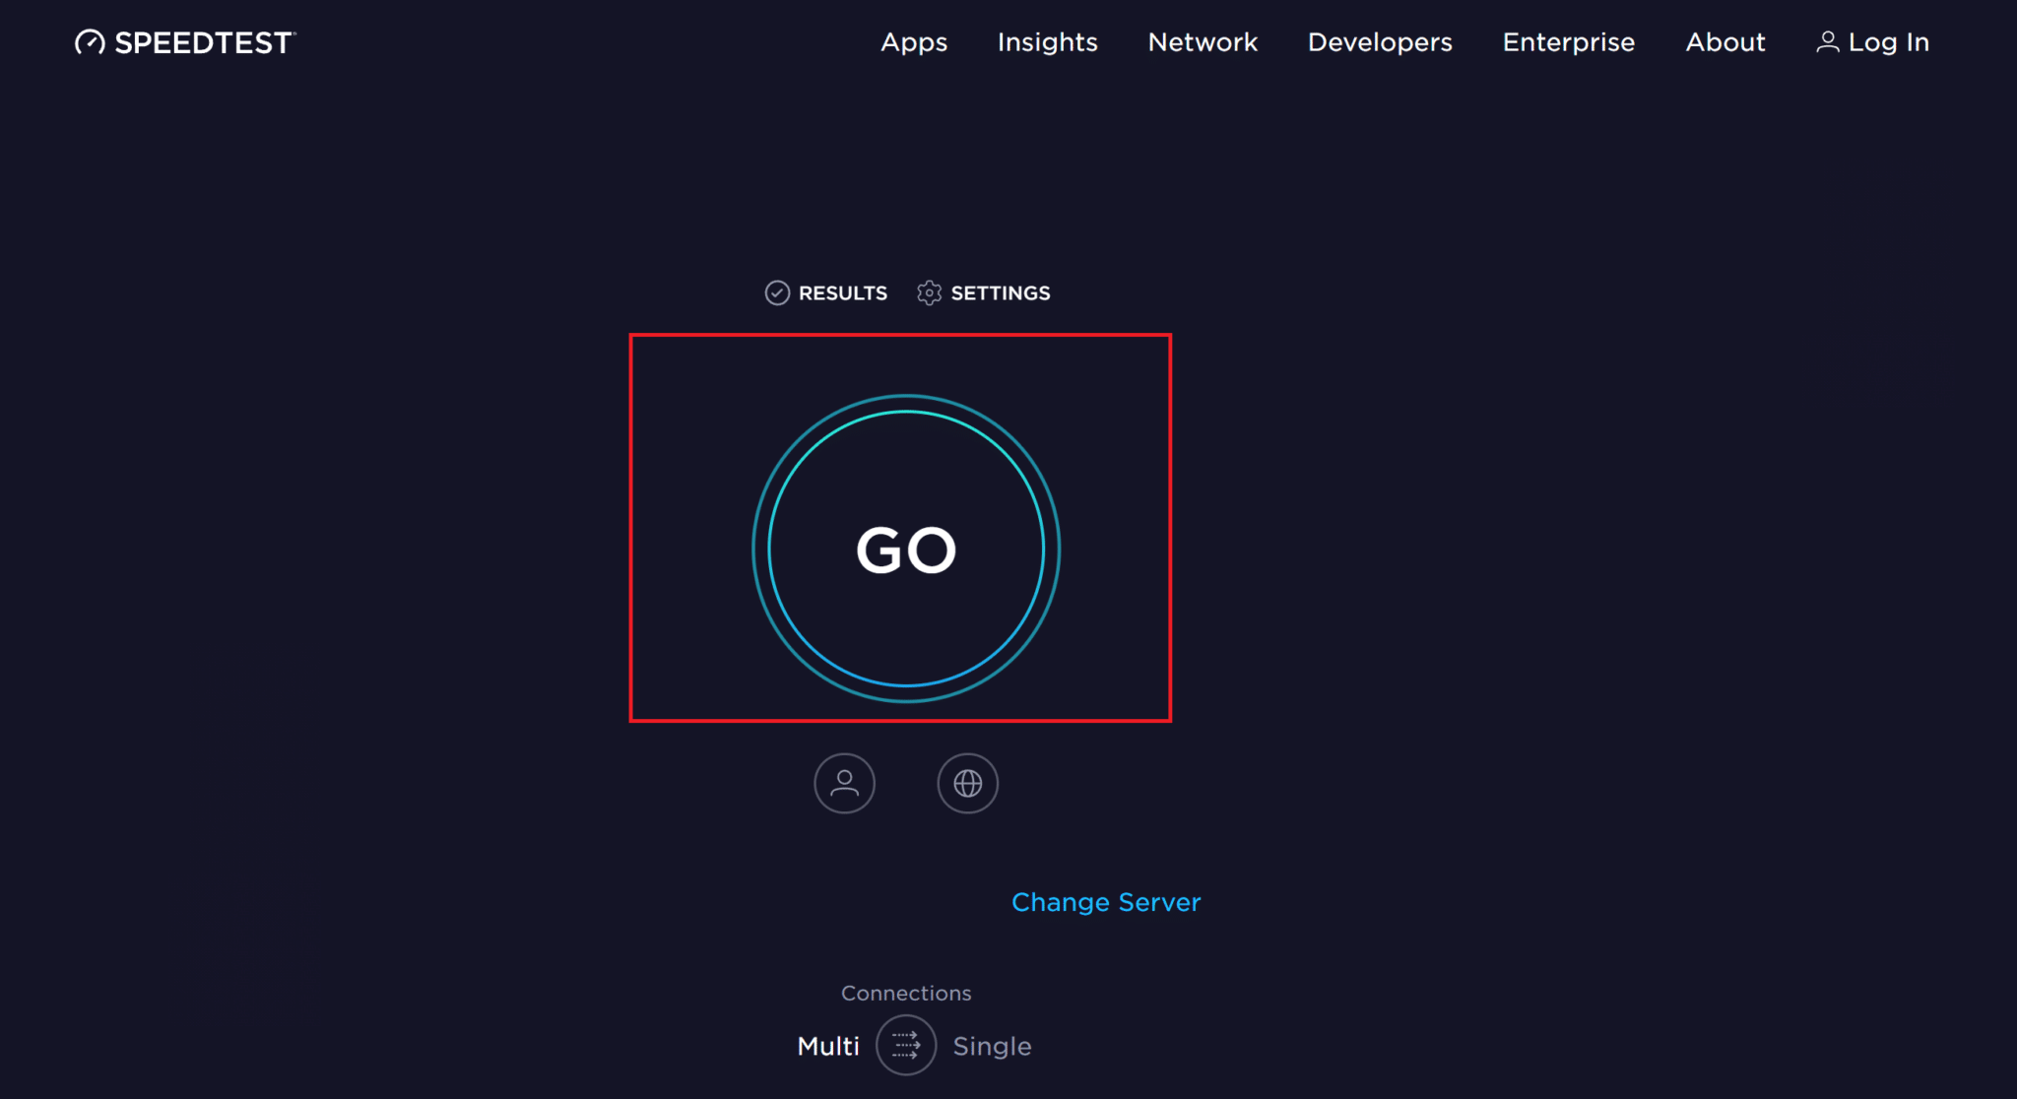Click the Network navigation item
2017x1099 pixels.
click(1204, 40)
